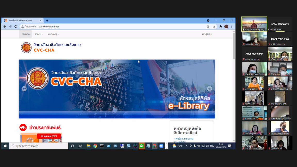This screenshot has width=297, height=167.
Task: Click the เข้าสู่ระบบ login link
Action: point(207,34)
